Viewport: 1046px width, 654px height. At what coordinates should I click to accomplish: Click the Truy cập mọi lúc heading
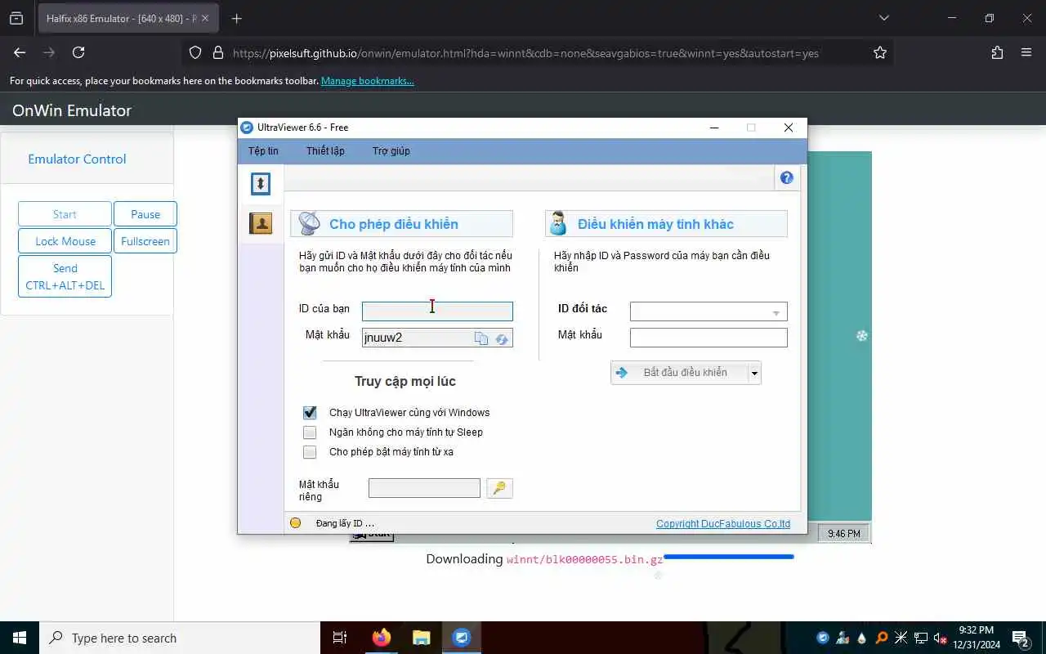click(x=405, y=382)
